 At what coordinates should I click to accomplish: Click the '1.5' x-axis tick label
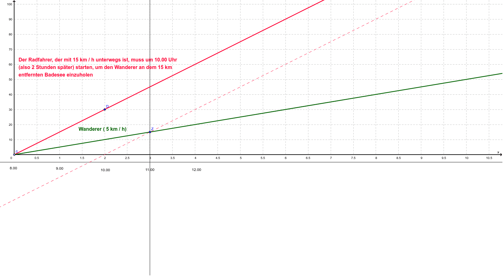pyautogui.click(x=82, y=158)
